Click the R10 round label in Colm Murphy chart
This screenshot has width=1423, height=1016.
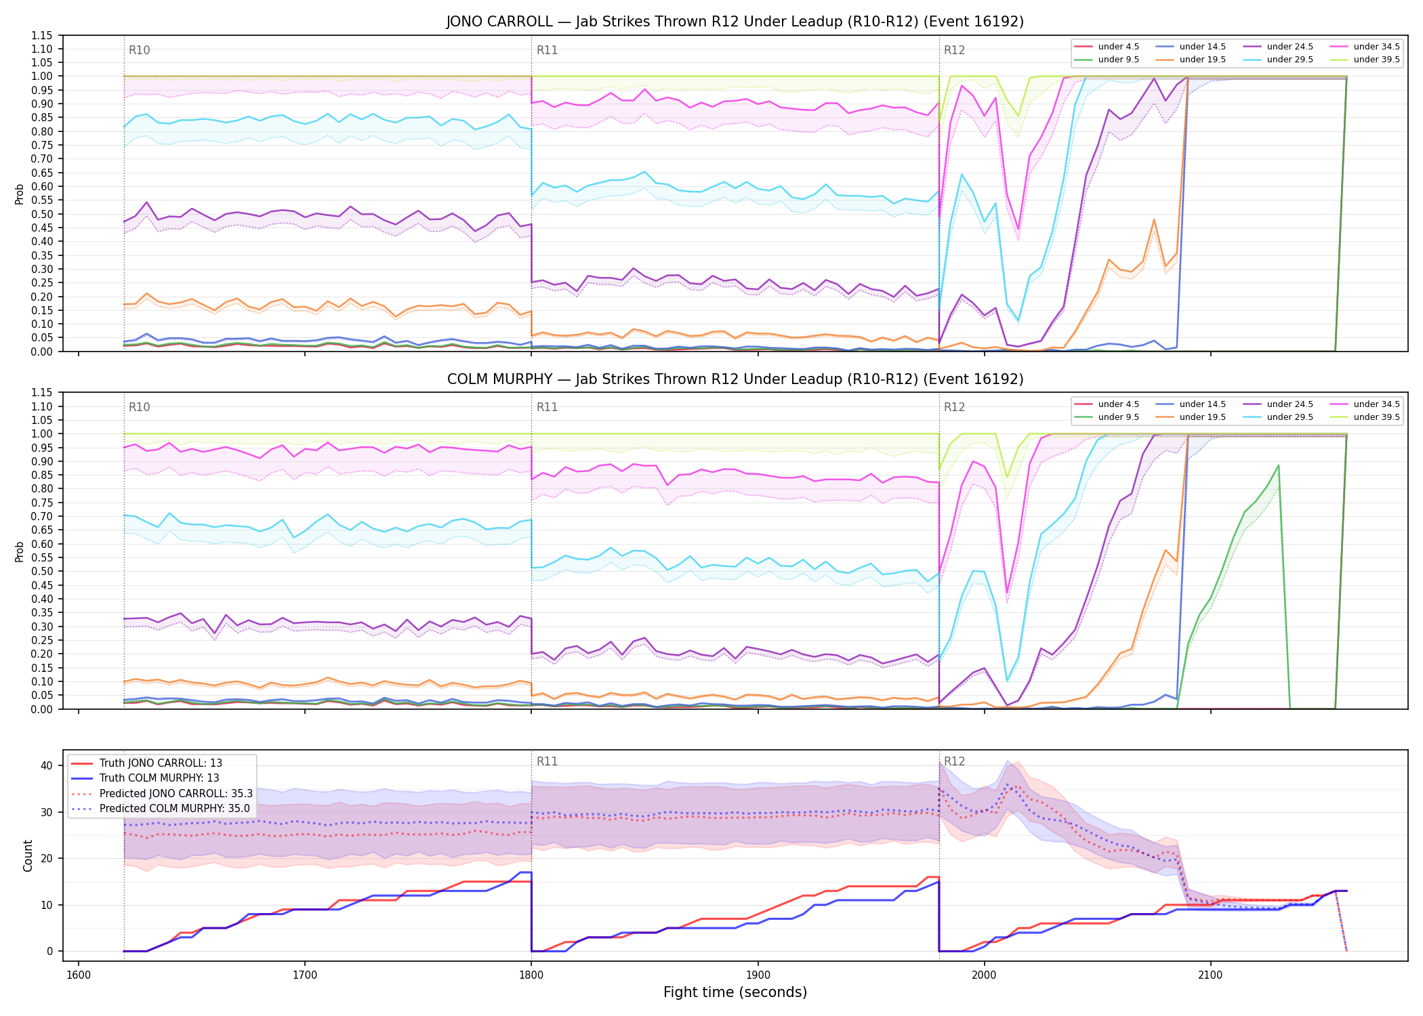pyautogui.click(x=140, y=407)
